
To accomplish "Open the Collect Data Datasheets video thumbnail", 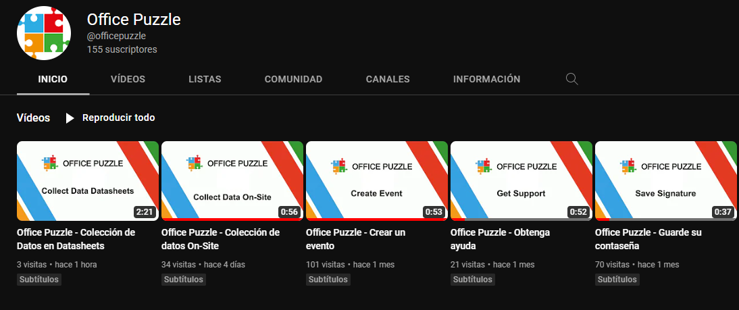I will click(x=88, y=180).
